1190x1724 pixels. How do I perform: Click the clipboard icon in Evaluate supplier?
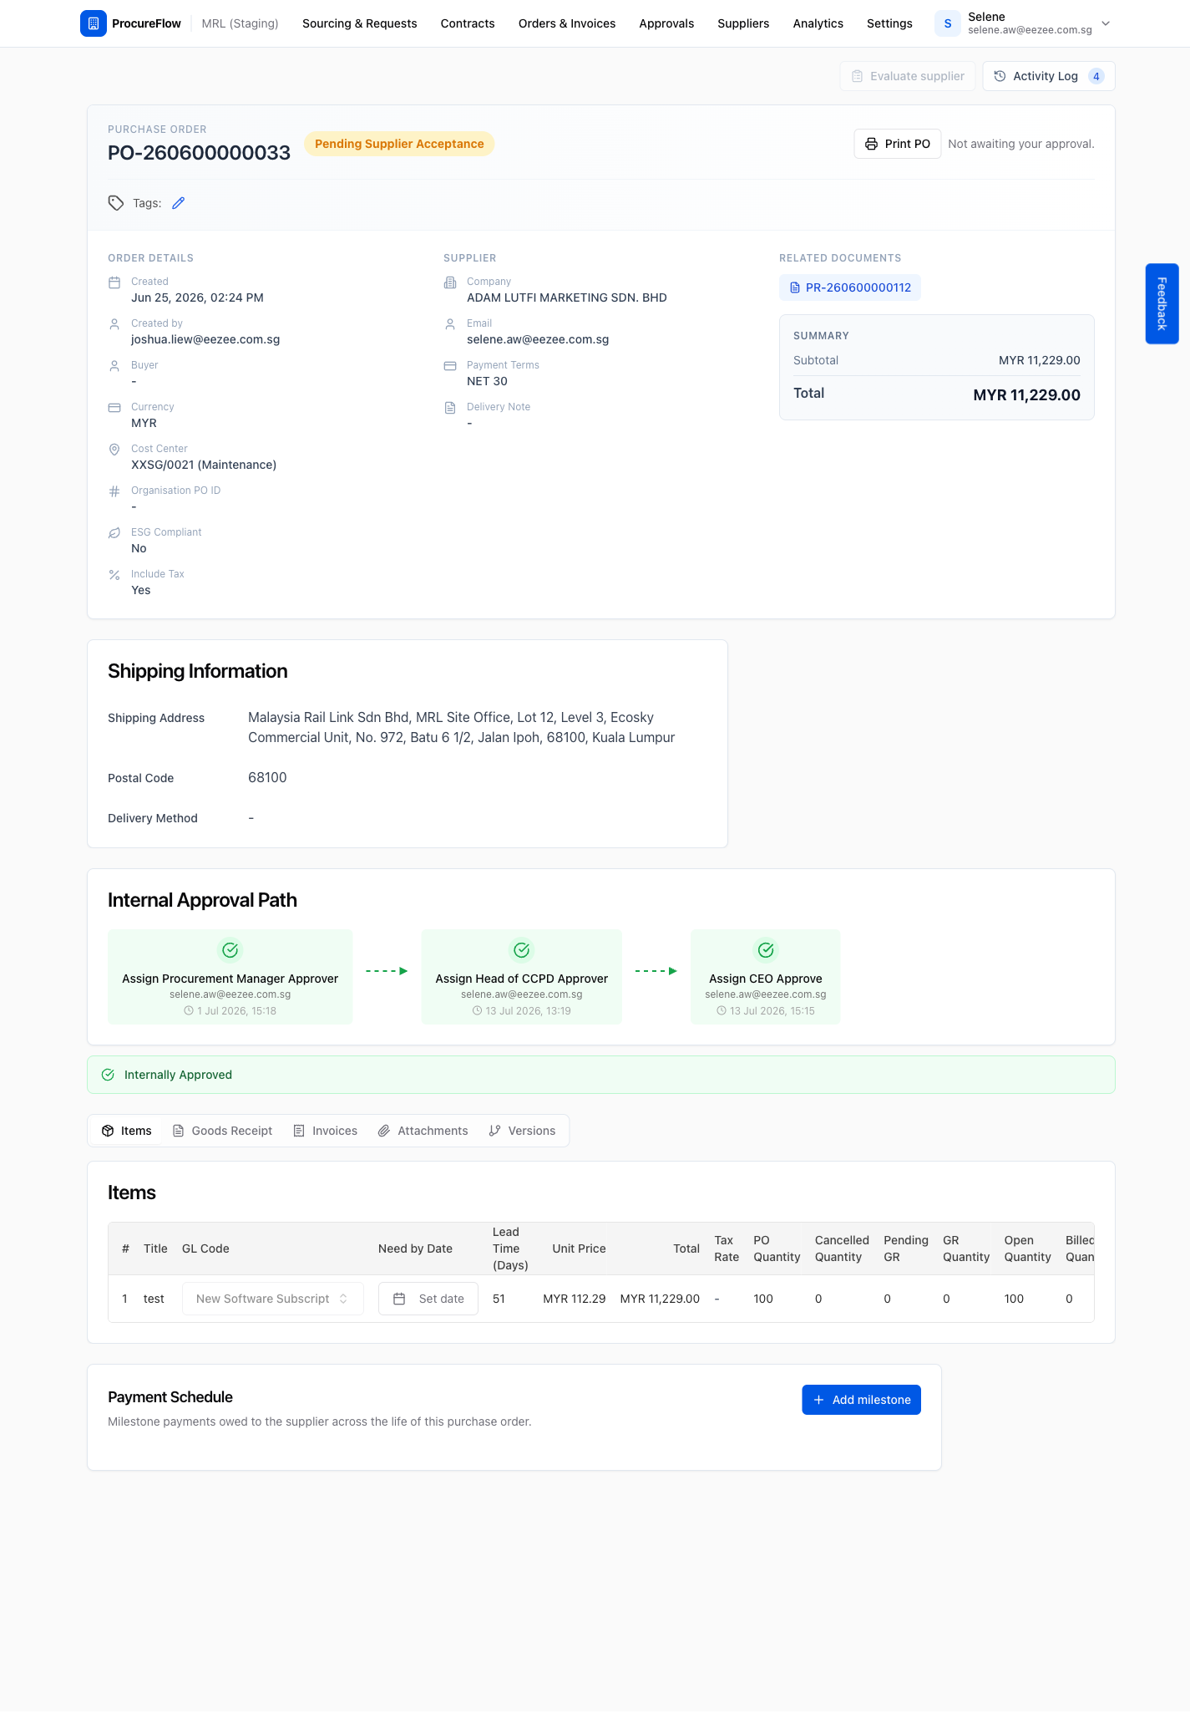click(857, 76)
